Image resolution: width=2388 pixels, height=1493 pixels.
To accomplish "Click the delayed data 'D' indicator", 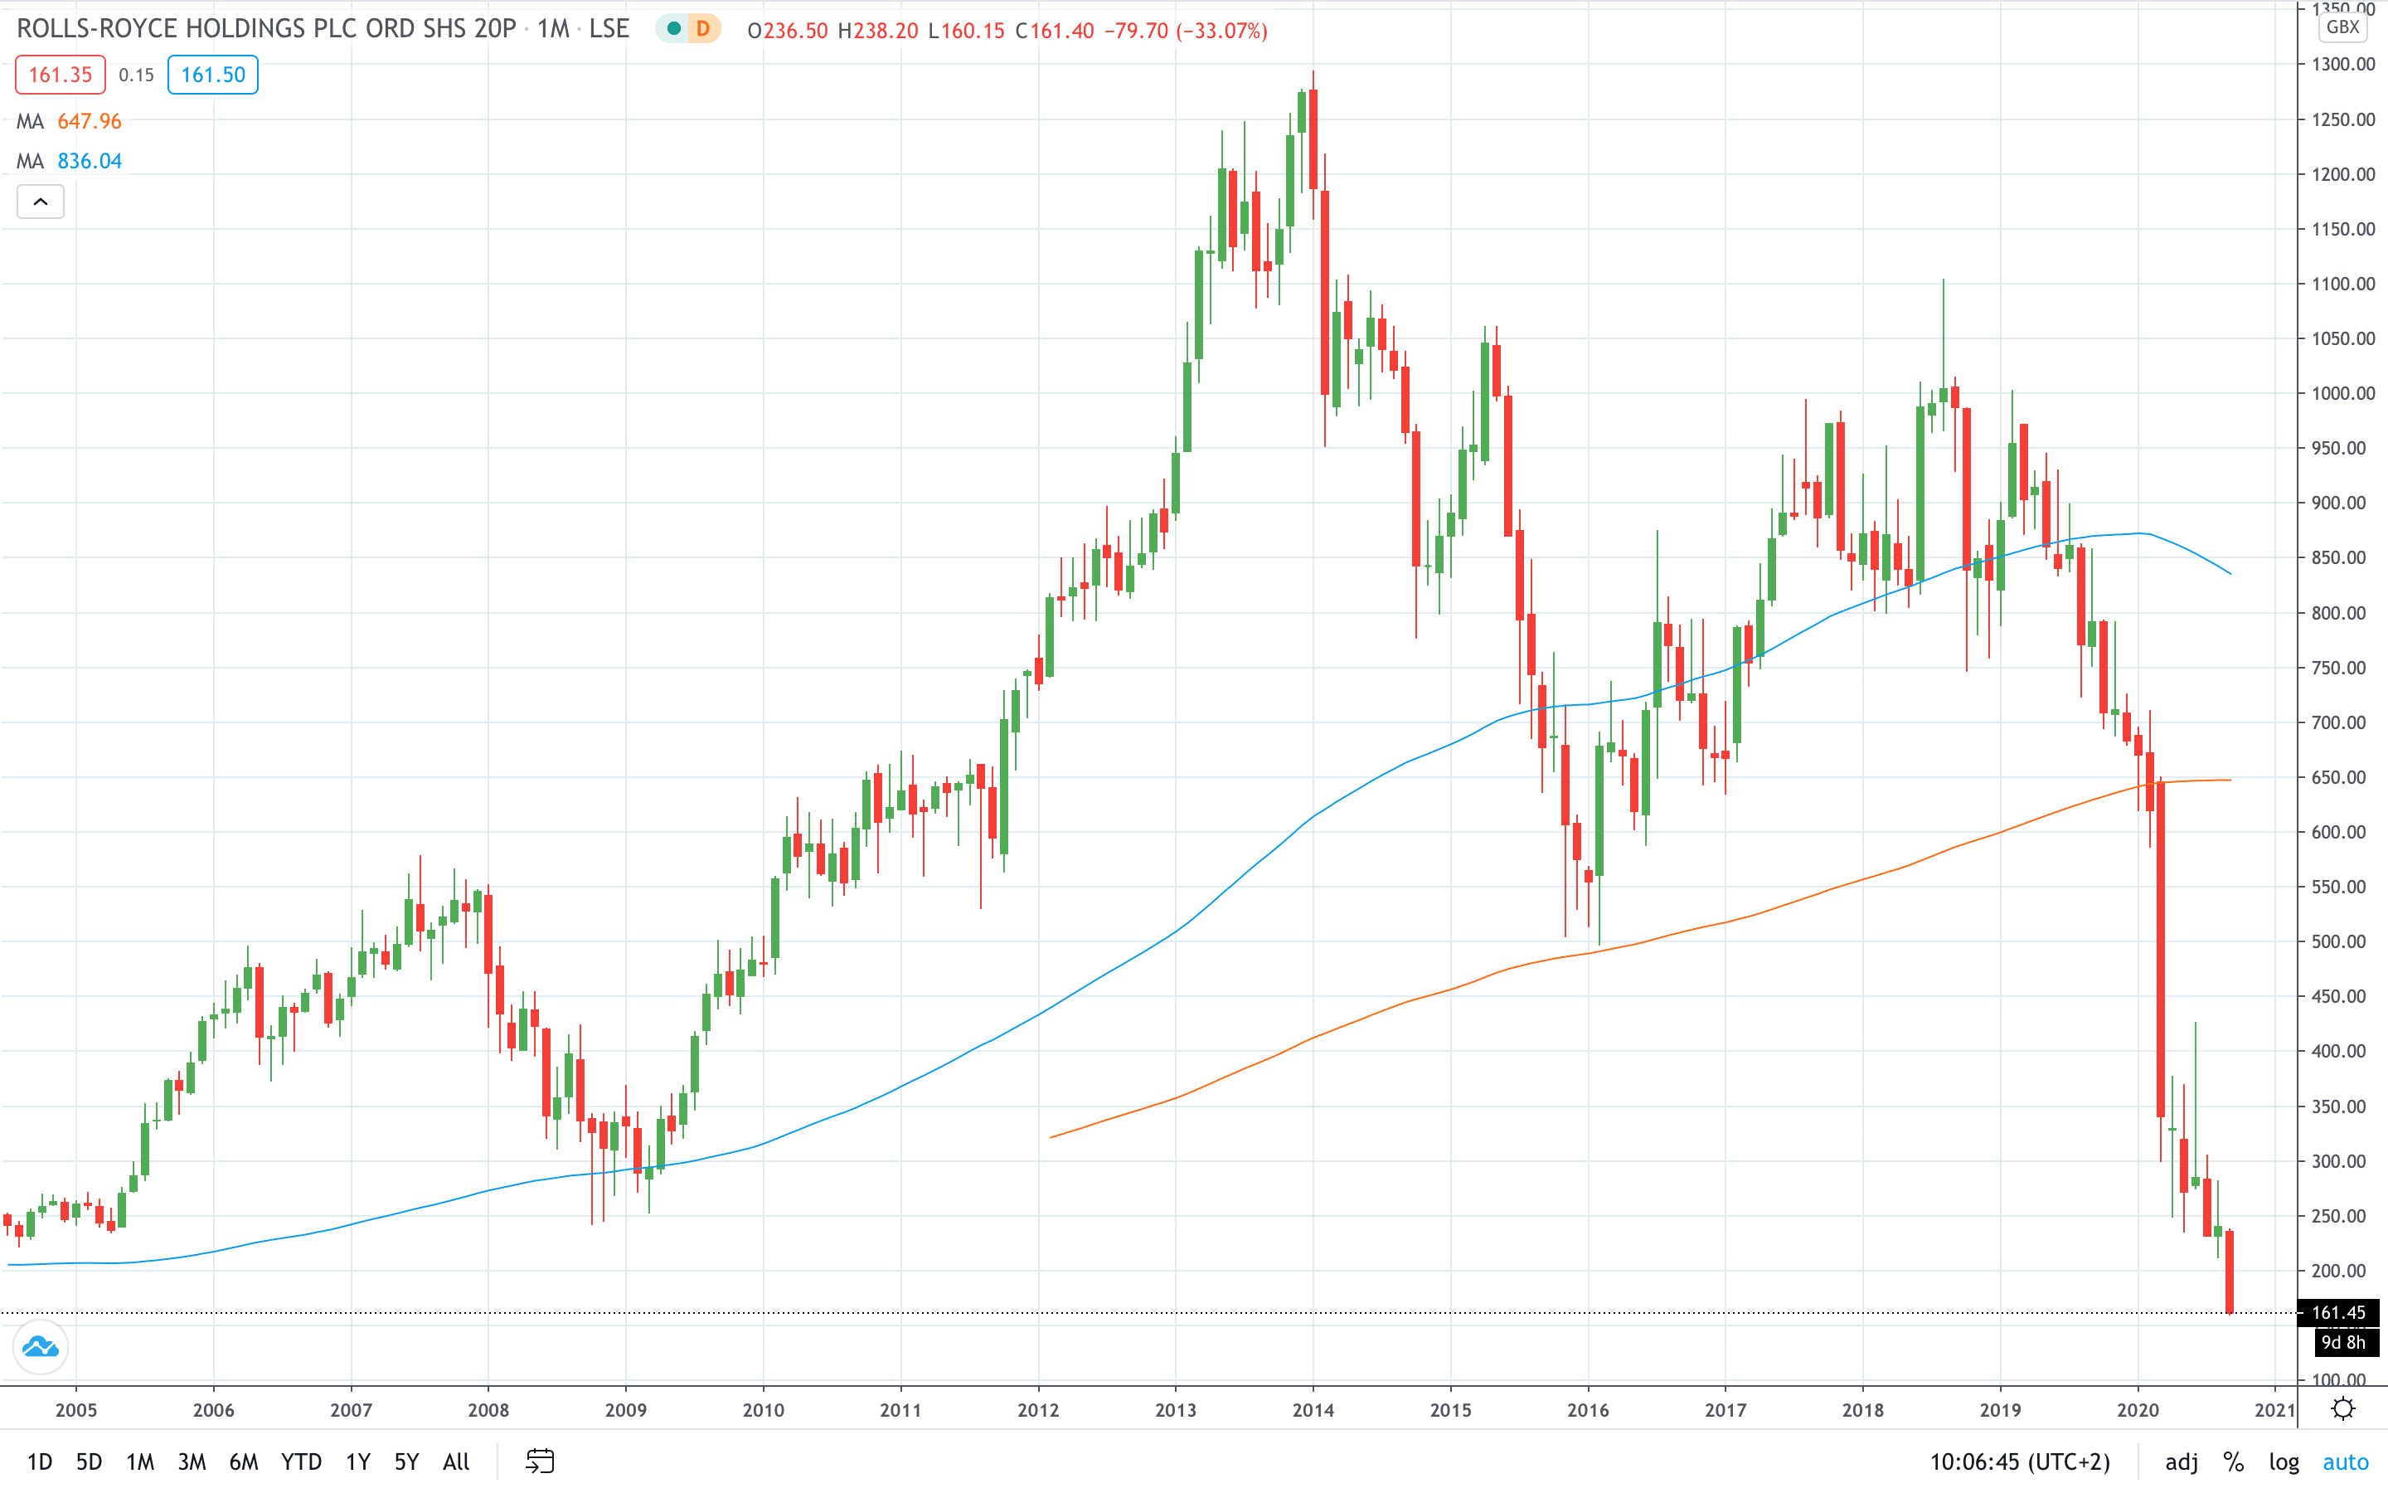I will [704, 30].
